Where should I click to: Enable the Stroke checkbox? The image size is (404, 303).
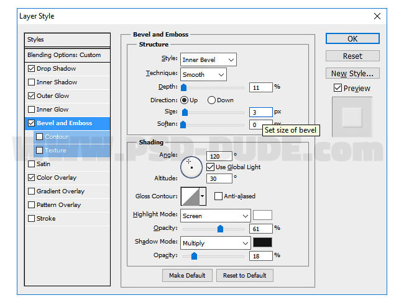click(31, 218)
